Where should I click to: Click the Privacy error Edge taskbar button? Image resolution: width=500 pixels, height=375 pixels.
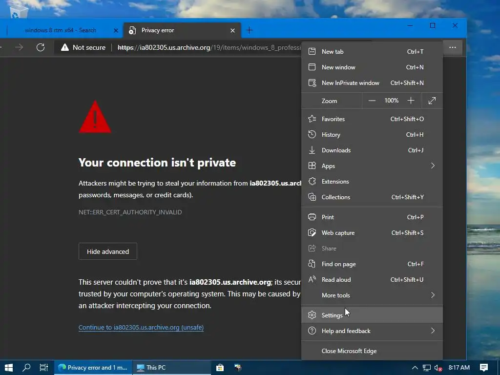(92, 367)
